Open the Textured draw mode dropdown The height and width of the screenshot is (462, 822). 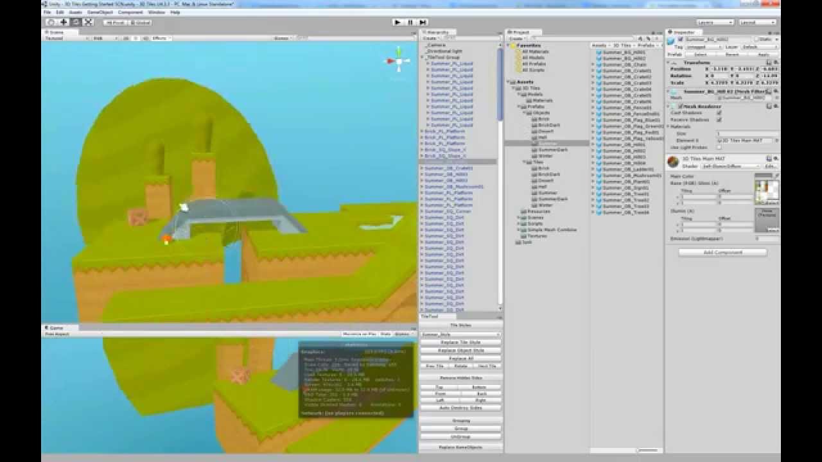[66, 38]
